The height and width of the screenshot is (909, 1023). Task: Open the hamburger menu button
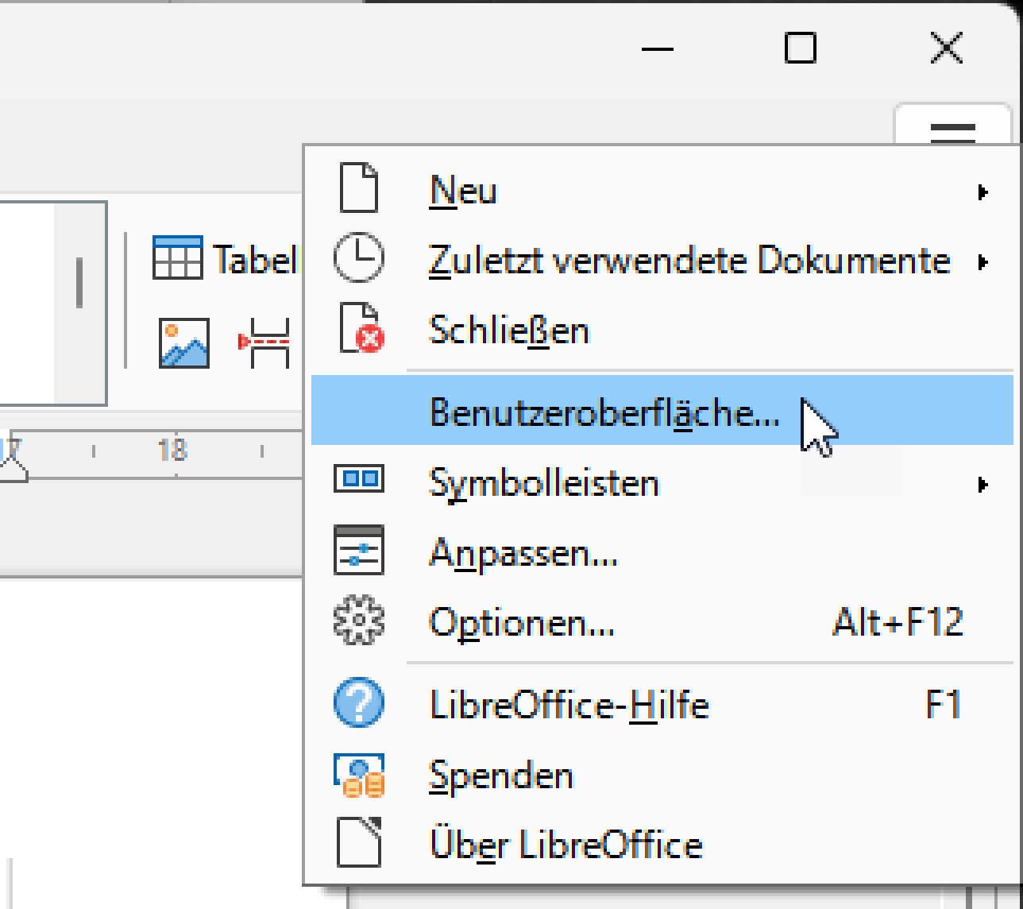coord(952,130)
